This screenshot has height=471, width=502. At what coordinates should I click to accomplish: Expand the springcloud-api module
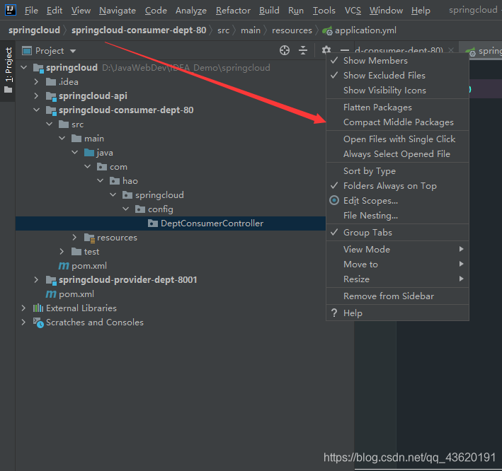(x=36, y=96)
